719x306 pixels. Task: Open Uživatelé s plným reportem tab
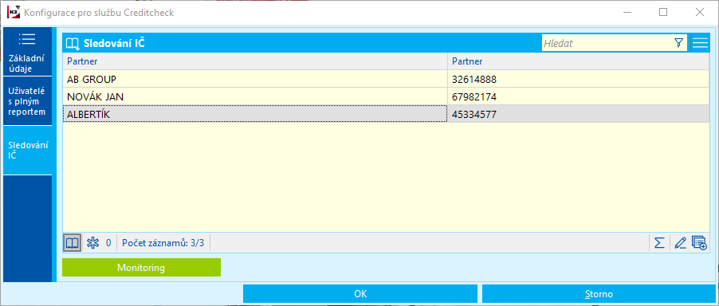(27, 101)
